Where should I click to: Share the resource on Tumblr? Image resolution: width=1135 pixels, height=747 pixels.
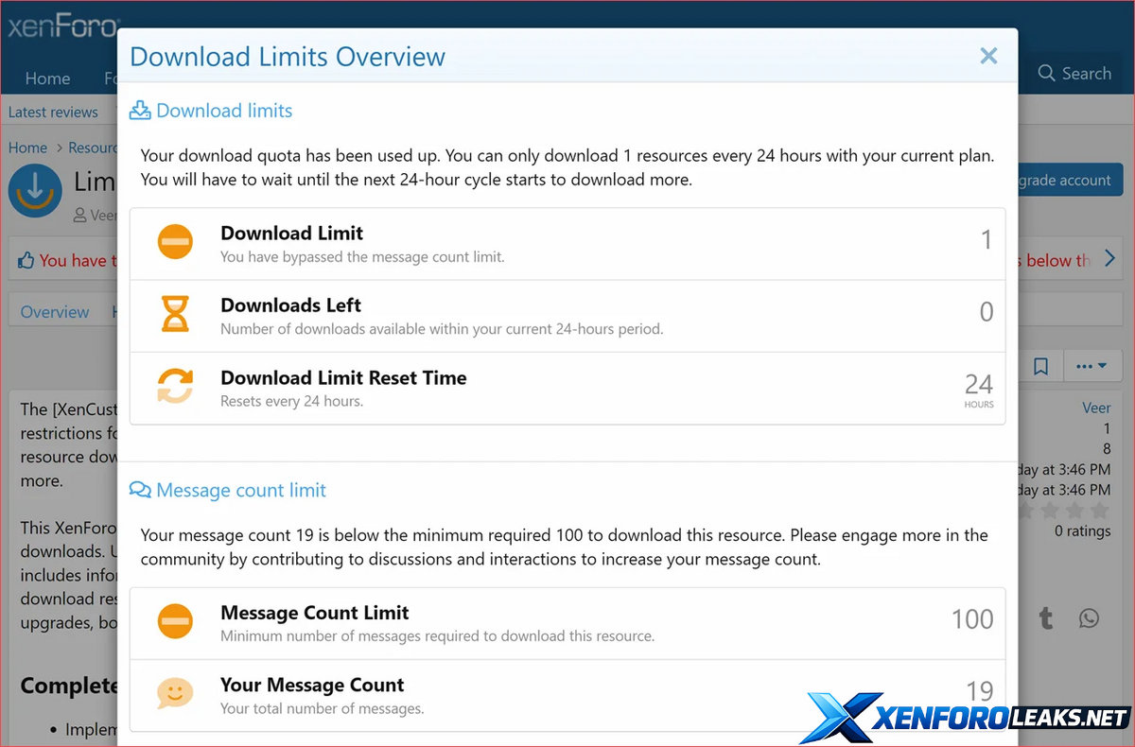1046,618
